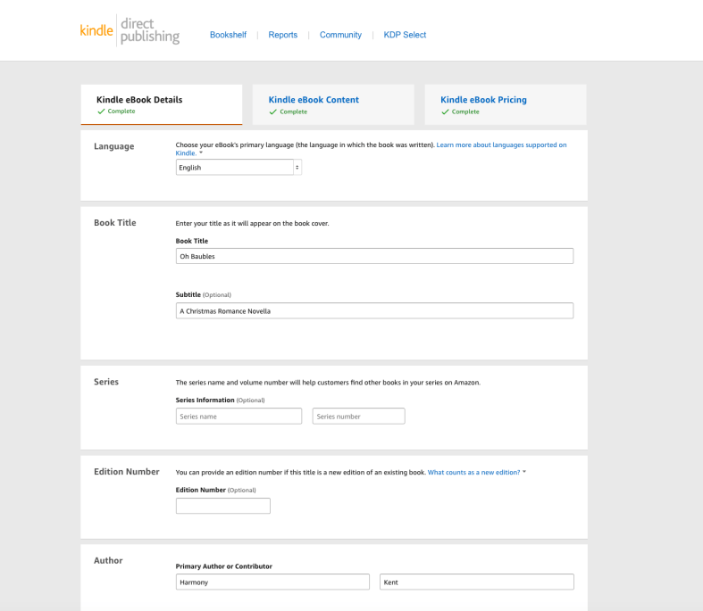Go to Reports in top navigation
This screenshot has height=611, width=703.
(282, 35)
